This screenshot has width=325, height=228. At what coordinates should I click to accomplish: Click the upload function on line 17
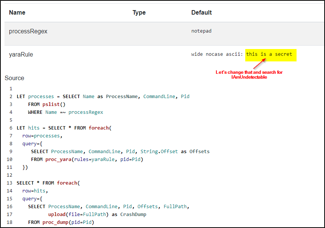tap(57, 215)
